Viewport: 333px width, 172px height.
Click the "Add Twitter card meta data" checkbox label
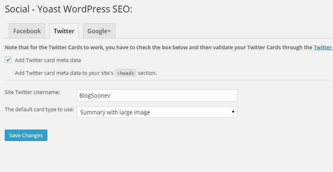(x=48, y=60)
